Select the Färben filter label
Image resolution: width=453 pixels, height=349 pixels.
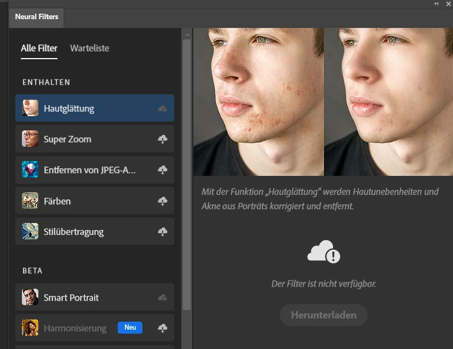click(57, 201)
